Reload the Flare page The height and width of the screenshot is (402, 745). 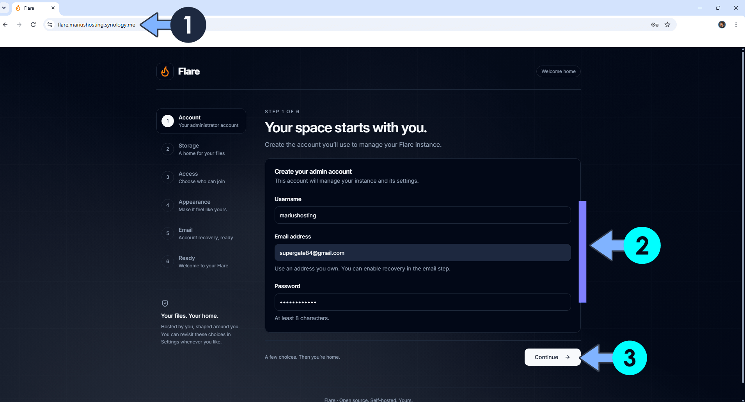(33, 25)
